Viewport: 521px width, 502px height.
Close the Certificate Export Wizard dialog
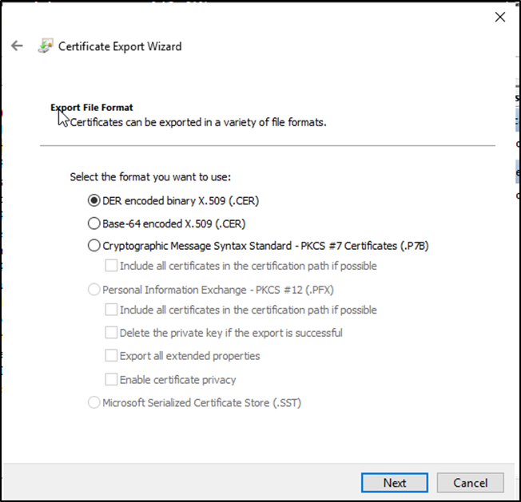499,17
